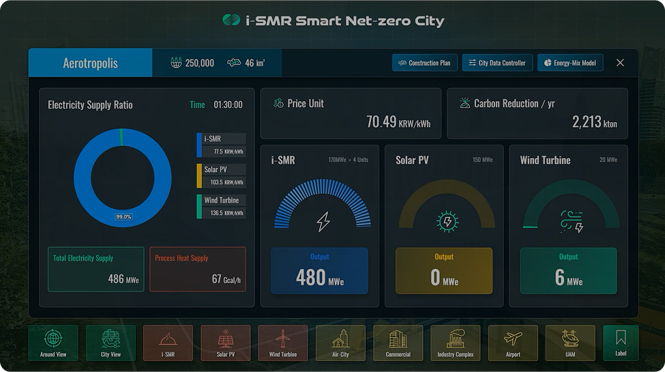Image resolution: width=665 pixels, height=372 pixels.
Task: Open the Around View icon
Action: coord(53,343)
